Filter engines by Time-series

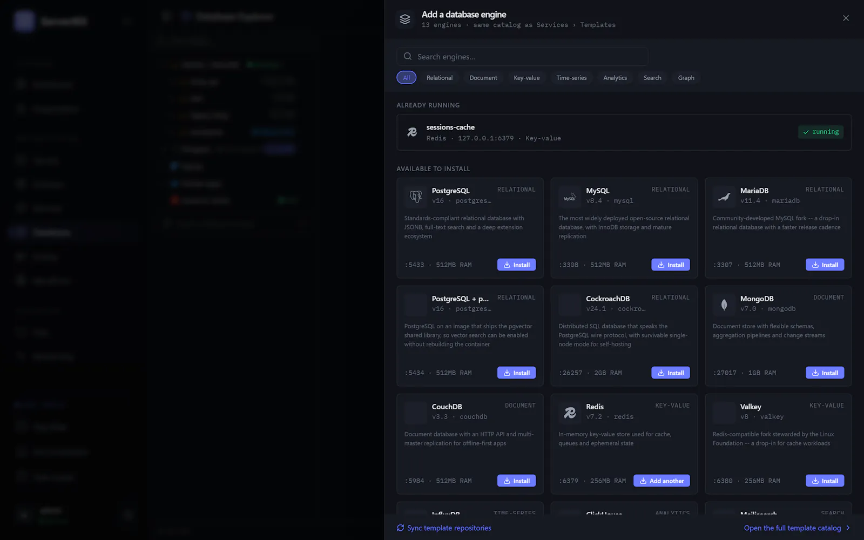[x=571, y=78]
